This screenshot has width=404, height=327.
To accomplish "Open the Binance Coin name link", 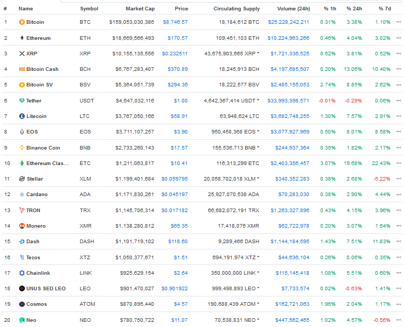I will 43,147.
